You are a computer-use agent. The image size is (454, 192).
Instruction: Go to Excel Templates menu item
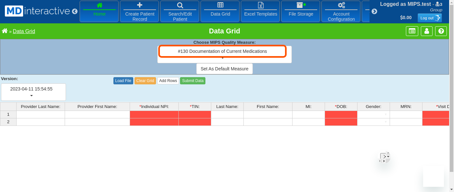(260, 11)
